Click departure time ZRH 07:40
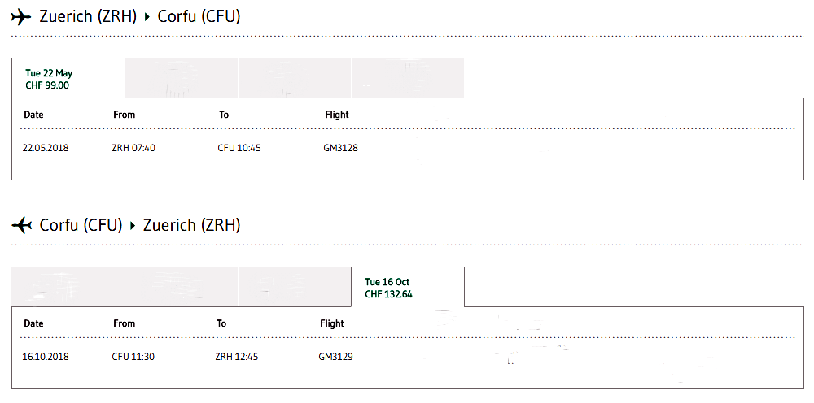The image size is (814, 403). (x=133, y=148)
